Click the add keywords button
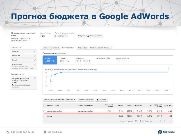Viewport: 181px width, 136px height. tap(54, 100)
